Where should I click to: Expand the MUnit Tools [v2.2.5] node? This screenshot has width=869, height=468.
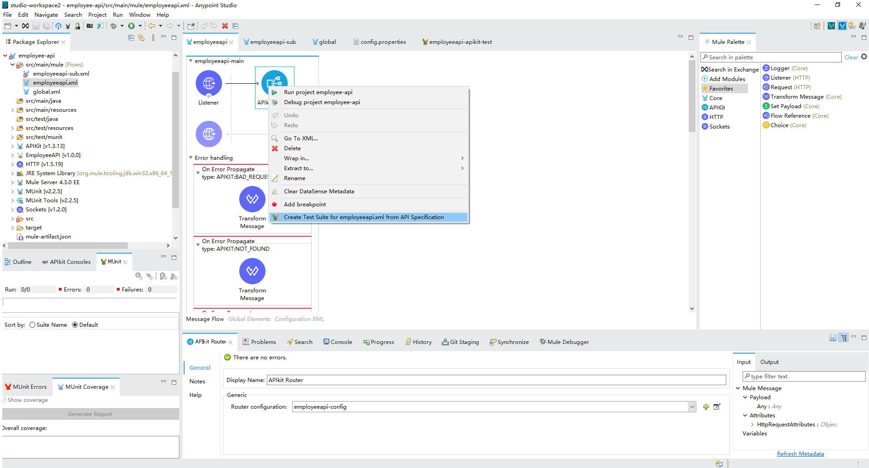[12, 201]
